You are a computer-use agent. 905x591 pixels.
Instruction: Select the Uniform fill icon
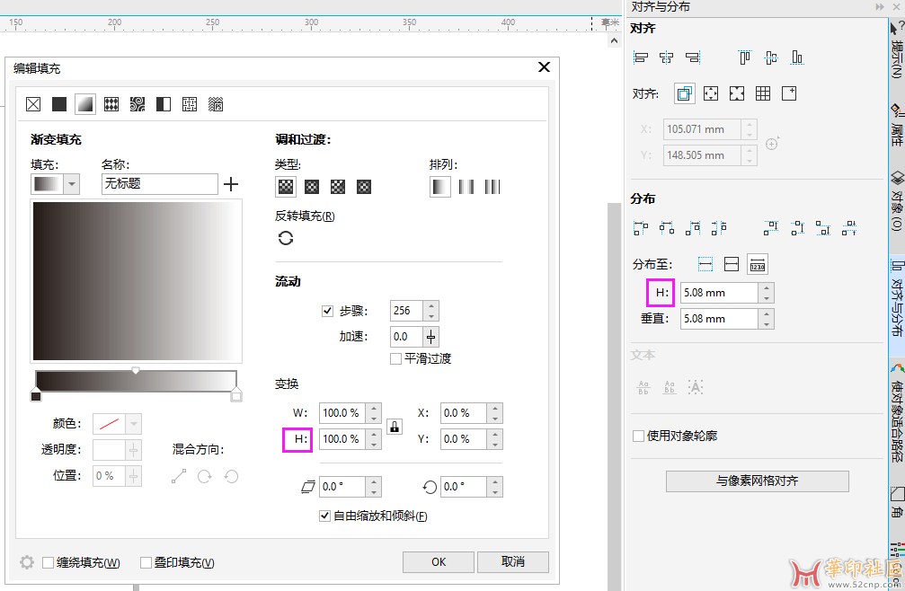coord(59,104)
